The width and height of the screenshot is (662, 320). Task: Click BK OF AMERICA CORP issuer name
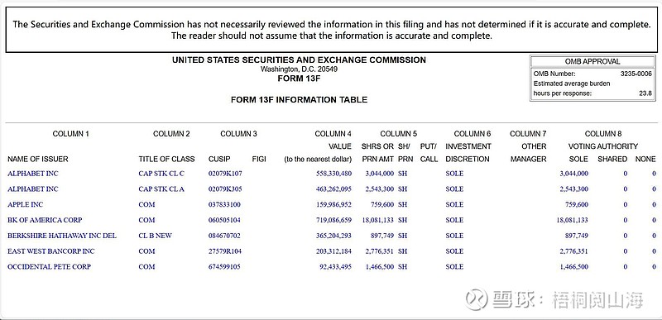(x=45, y=220)
